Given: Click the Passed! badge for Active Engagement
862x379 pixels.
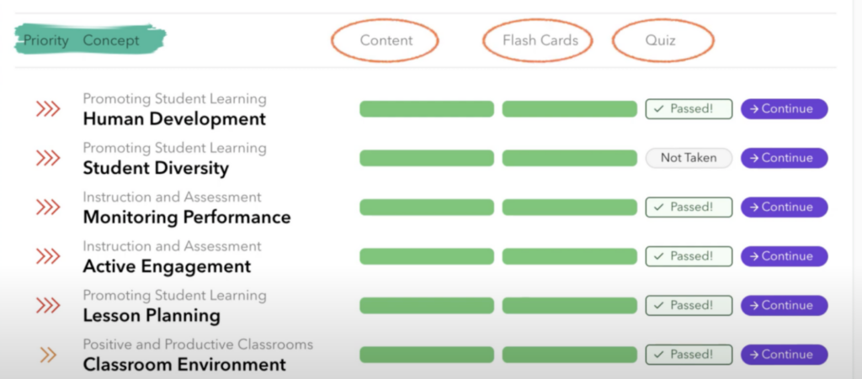Looking at the screenshot, I should coord(689,256).
